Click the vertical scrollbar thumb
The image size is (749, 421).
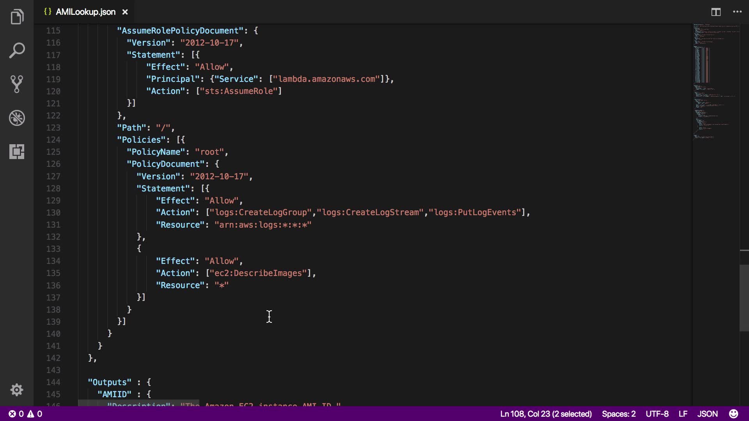tap(744, 298)
